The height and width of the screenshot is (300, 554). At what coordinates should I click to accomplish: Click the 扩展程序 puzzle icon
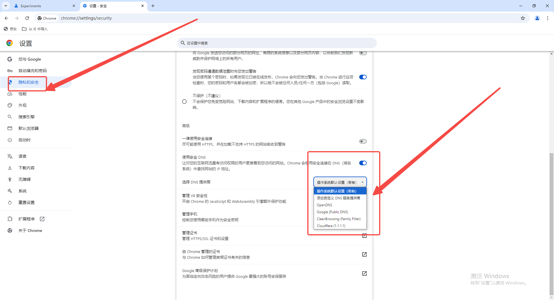[10, 219]
